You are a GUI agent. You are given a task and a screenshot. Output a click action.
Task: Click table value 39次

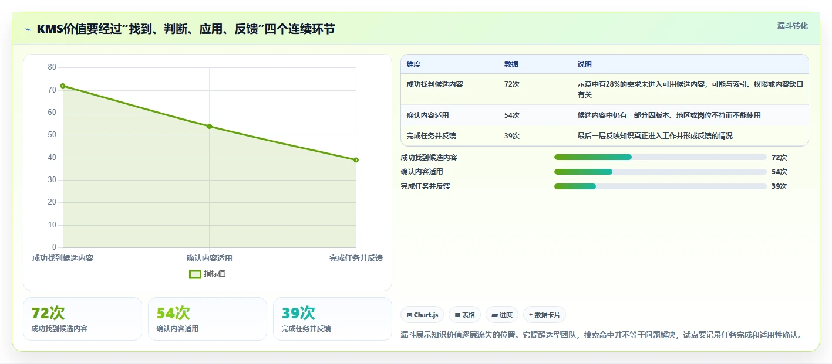[x=511, y=136]
